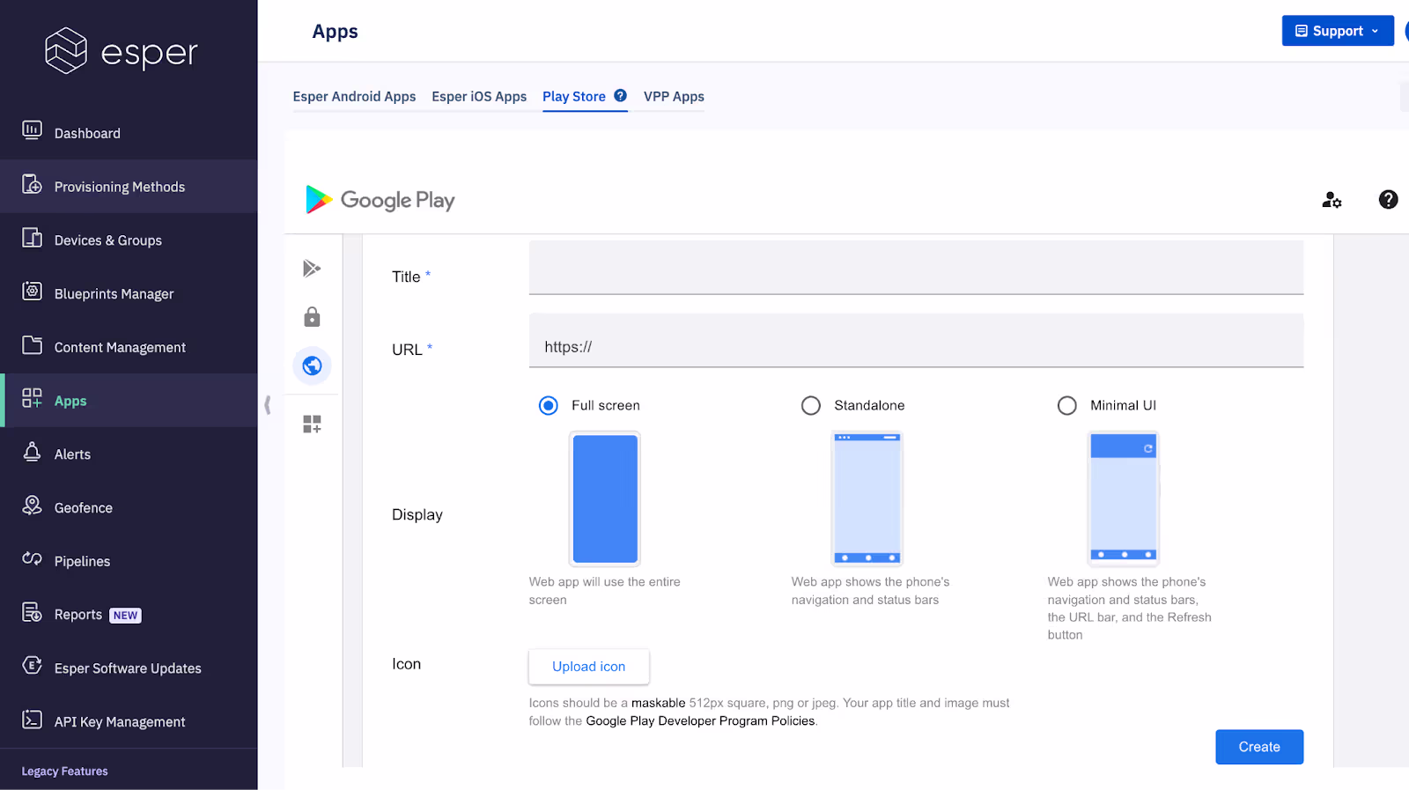
Task: Open the maskable icon link
Action: click(x=658, y=703)
